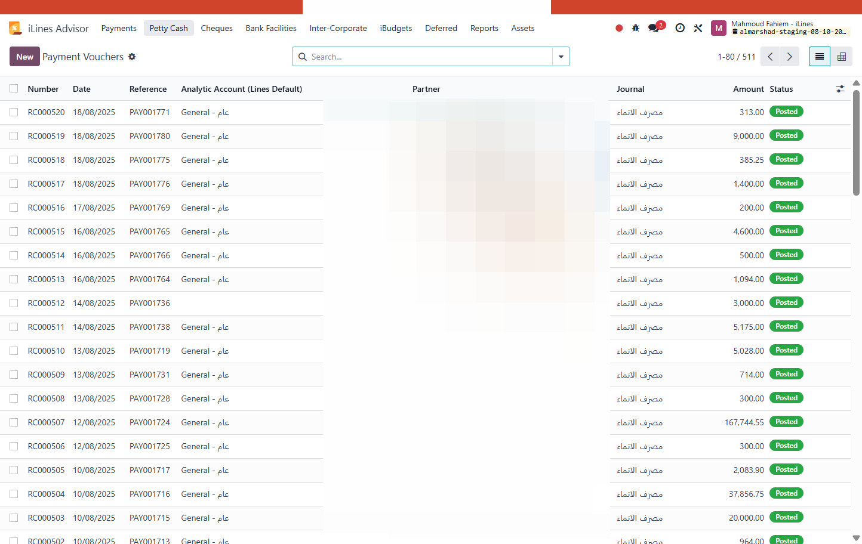Open the iLines Advisor home logo

16,28
